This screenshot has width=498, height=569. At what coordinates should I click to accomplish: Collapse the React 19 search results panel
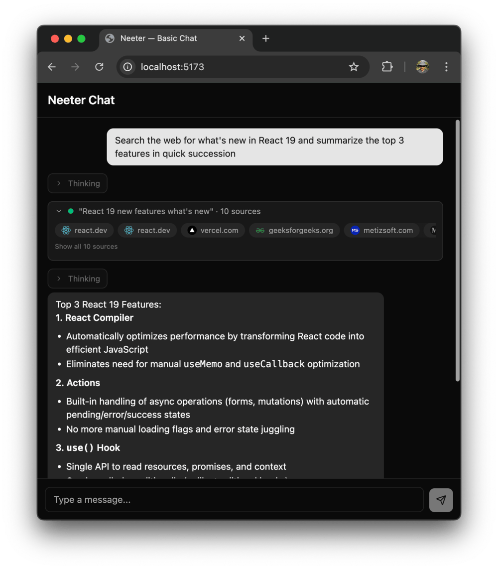coord(59,211)
